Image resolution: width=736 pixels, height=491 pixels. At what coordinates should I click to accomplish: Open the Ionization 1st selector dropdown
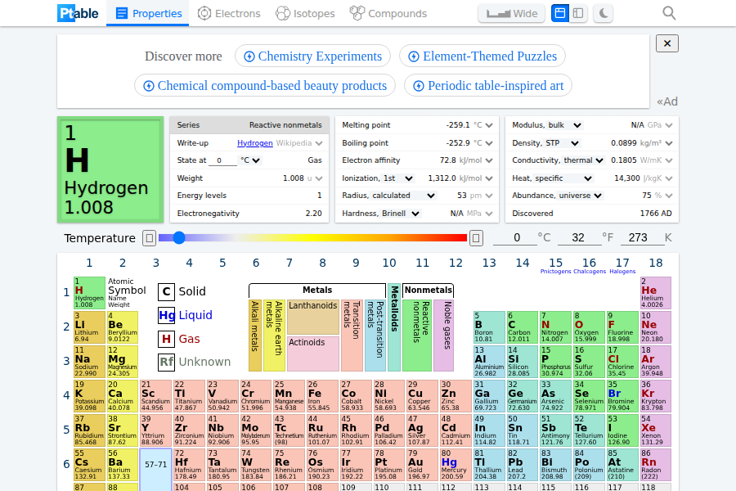[x=398, y=178]
